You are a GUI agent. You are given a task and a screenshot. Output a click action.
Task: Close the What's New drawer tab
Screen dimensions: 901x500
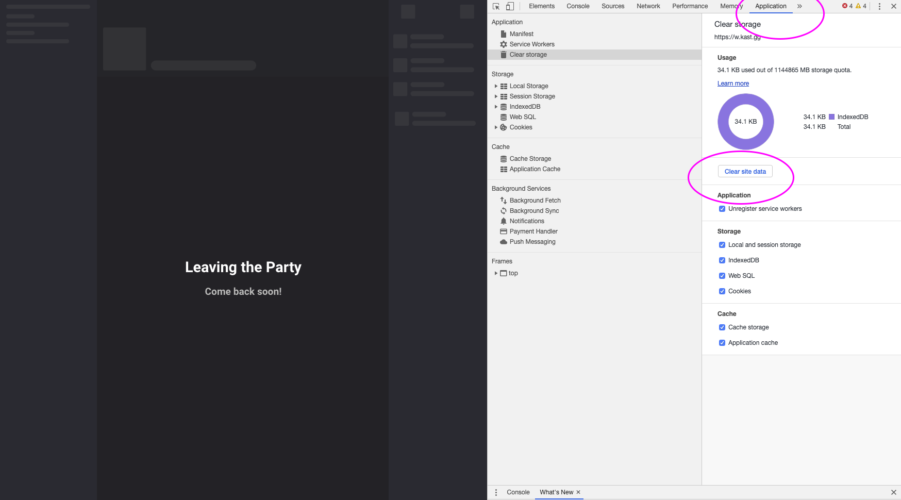(578, 492)
